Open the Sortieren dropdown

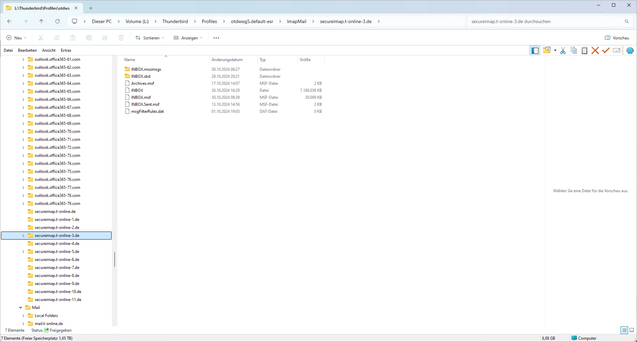[150, 38]
